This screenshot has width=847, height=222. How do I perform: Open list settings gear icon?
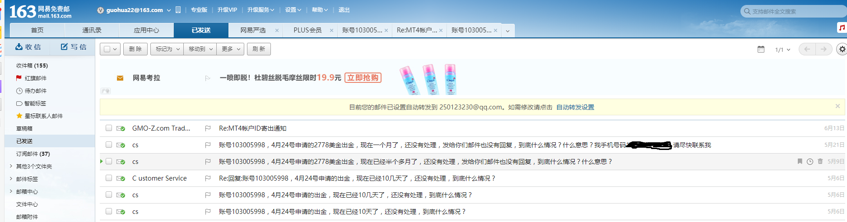tap(842, 50)
